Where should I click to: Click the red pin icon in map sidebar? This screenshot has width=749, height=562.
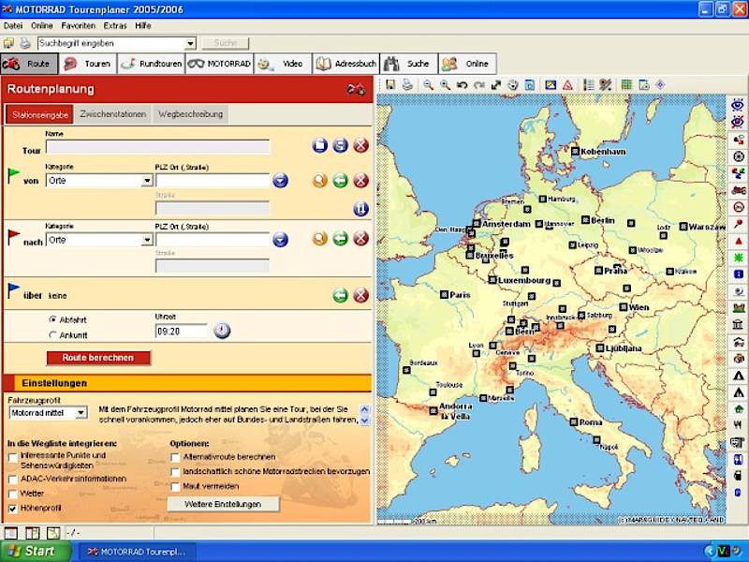(738, 224)
